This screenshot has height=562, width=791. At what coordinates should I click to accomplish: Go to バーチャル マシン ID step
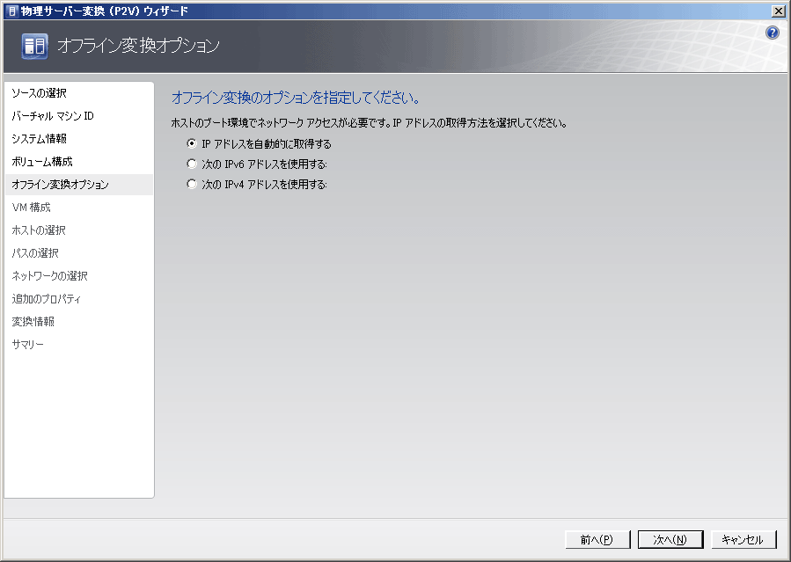(x=53, y=116)
